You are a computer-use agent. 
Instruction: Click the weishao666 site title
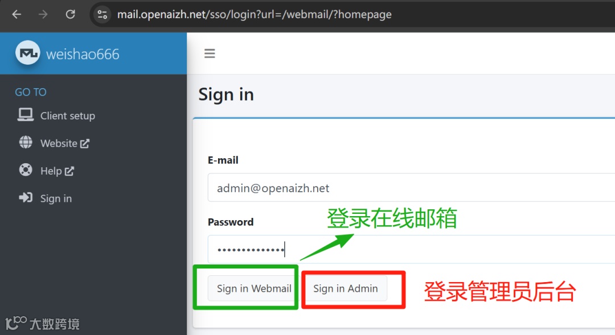(x=83, y=54)
